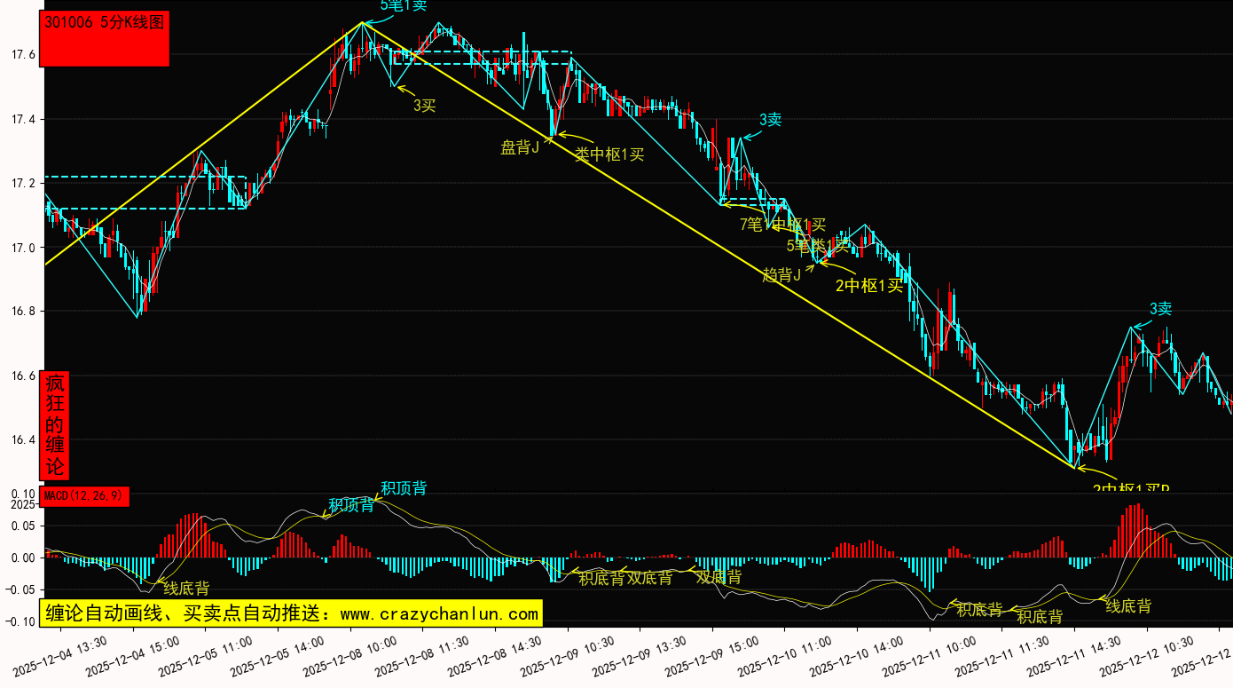The image size is (1233, 688).
Task: Click the yellow 3买 buy signal label
Action: pos(424,106)
